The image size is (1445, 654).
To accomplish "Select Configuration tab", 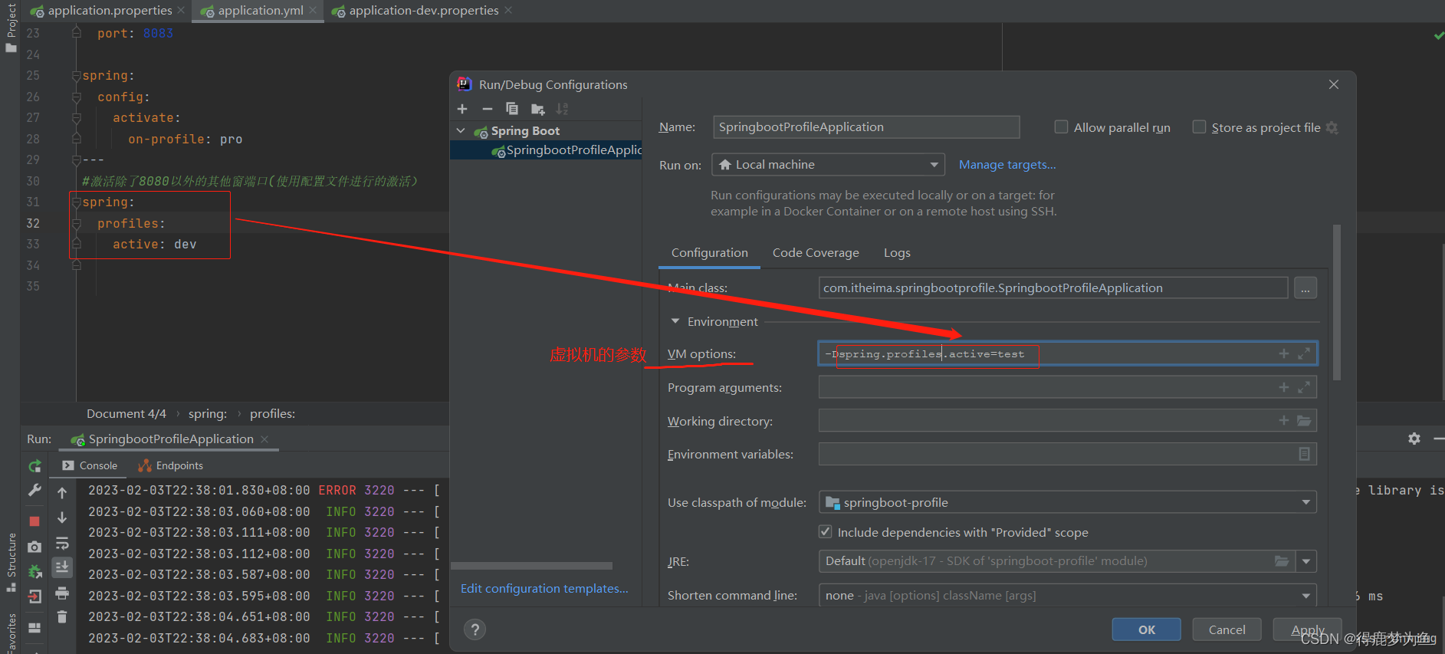I will pos(710,253).
